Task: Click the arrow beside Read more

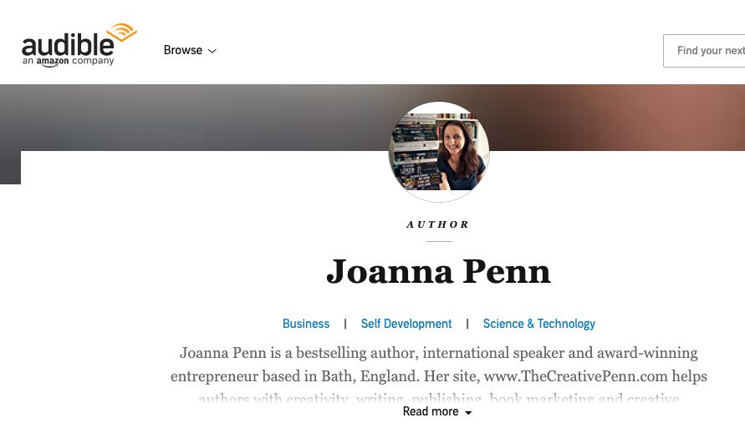Action: tap(468, 412)
